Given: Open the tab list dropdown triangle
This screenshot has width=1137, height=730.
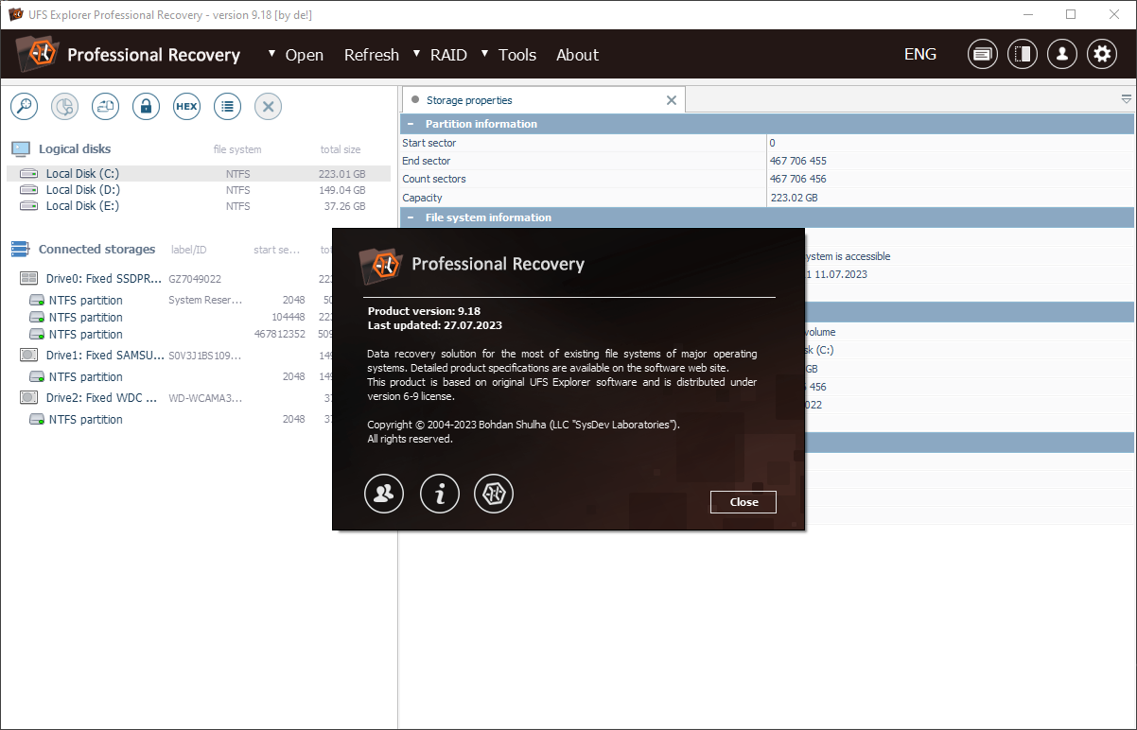Looking at the screenshot, I should (1127, 99).
